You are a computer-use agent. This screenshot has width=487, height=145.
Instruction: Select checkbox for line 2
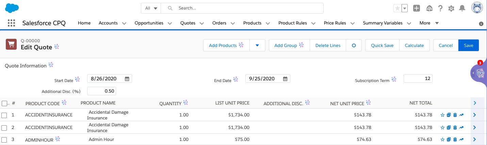[x=4, y=128]
